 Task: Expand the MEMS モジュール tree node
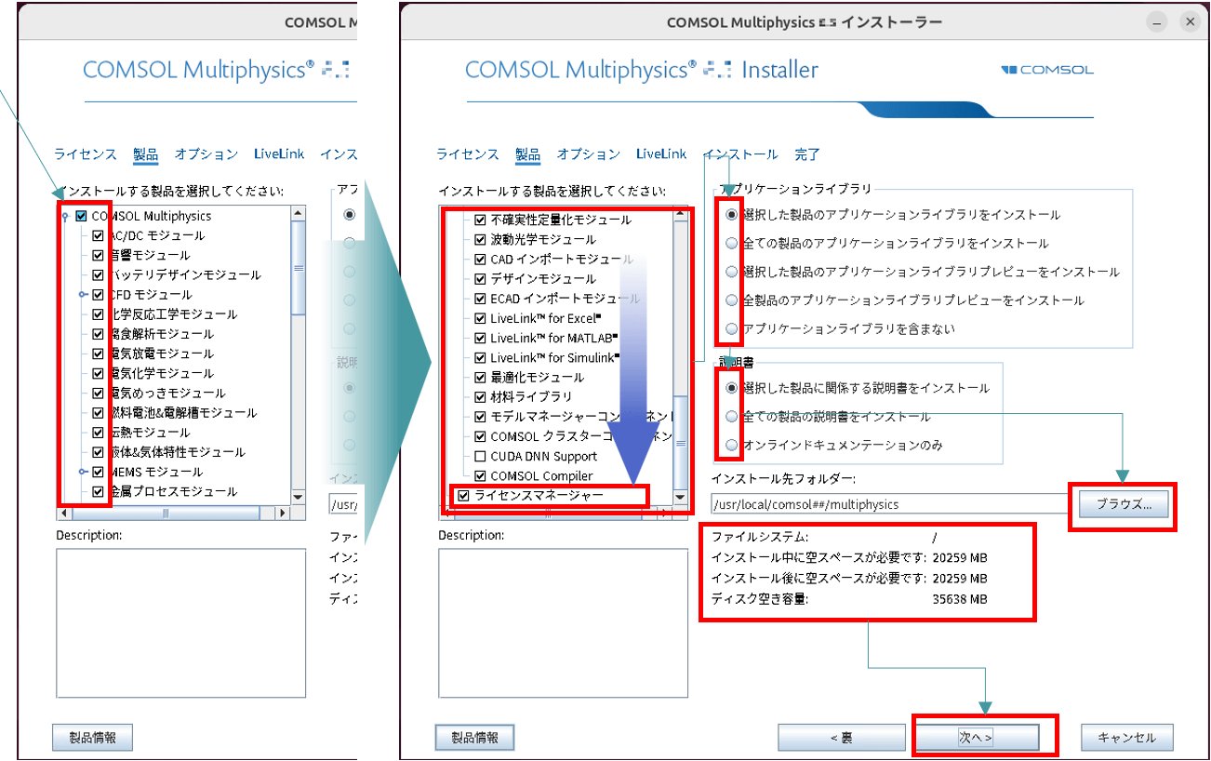84,472
